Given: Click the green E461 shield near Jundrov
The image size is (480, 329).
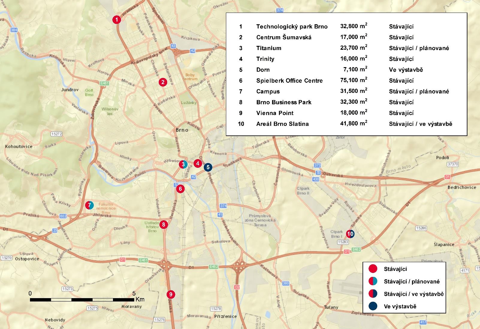Looking at the screenshot, I should coord(105,83).
